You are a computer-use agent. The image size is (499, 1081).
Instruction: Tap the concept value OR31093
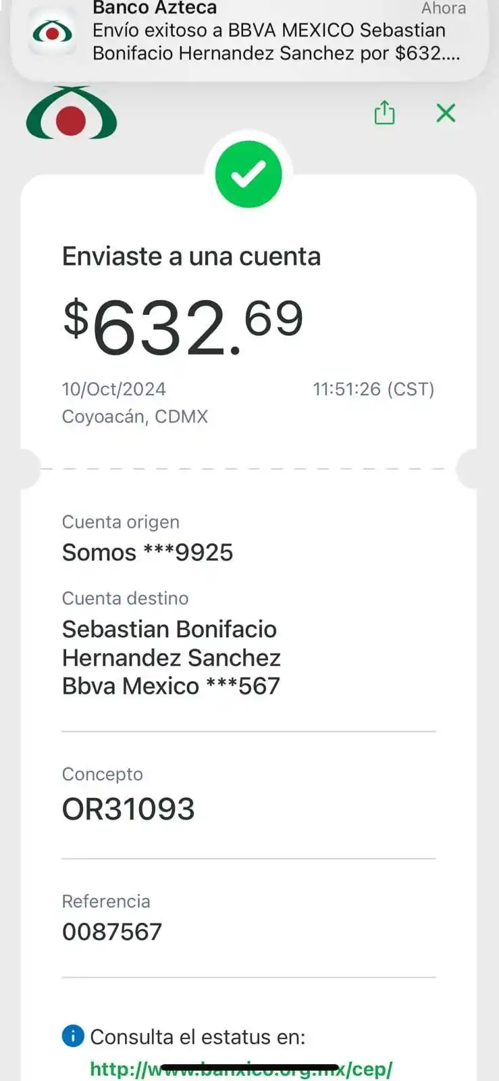pos(128,809)
